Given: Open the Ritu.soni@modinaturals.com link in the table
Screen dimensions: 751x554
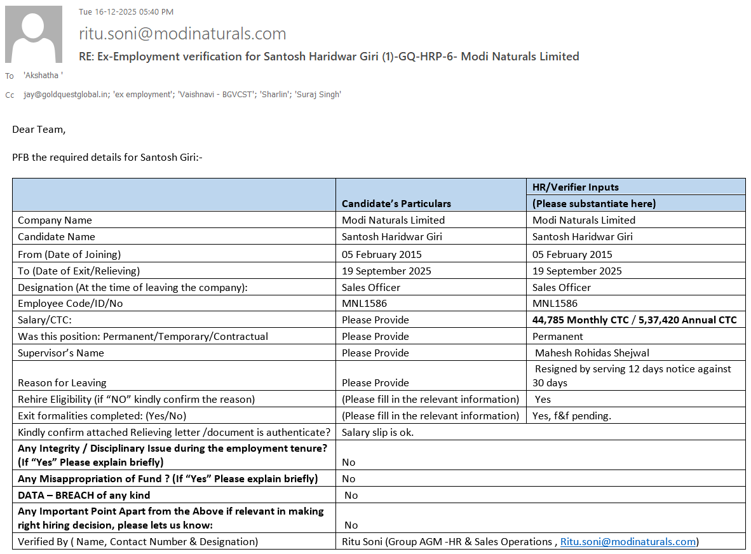Looking at the screenshot, I should [x=628, y=541].
